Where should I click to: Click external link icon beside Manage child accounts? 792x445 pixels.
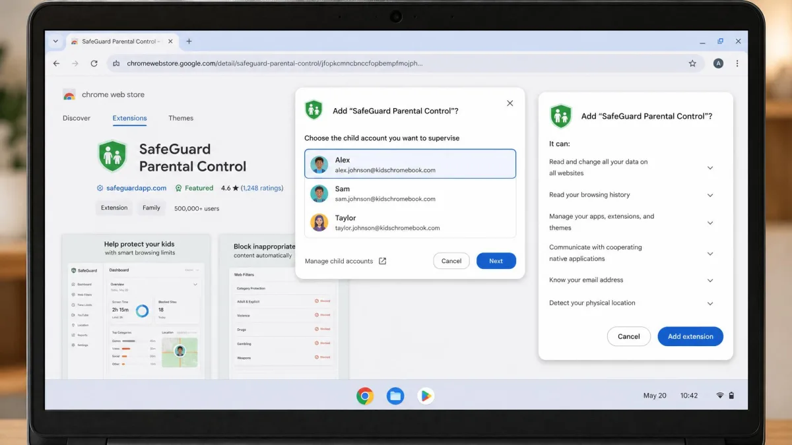pyautogui.click(x=382, y=261)
